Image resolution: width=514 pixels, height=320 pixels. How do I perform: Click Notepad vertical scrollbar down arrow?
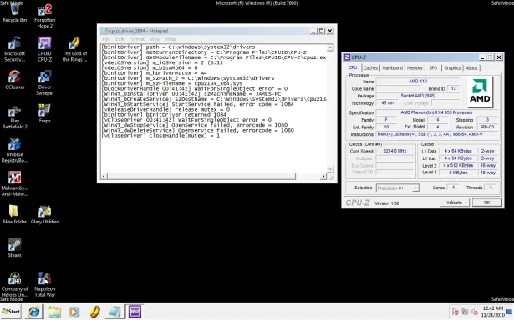(x=330, y=169)
